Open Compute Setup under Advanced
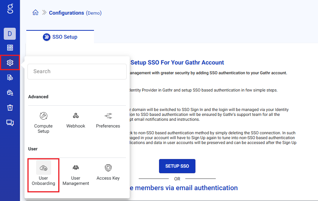The height and width of the screenshot is (201, 318). 43,122
